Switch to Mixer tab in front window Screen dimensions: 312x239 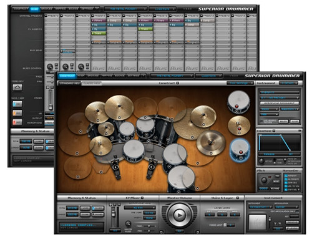click(x=82, y=76)
